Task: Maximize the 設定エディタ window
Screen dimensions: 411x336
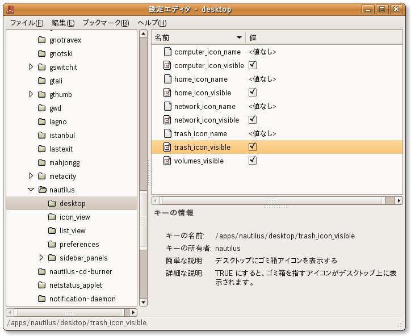Action: pyautogui.click(x=382, y=10)
